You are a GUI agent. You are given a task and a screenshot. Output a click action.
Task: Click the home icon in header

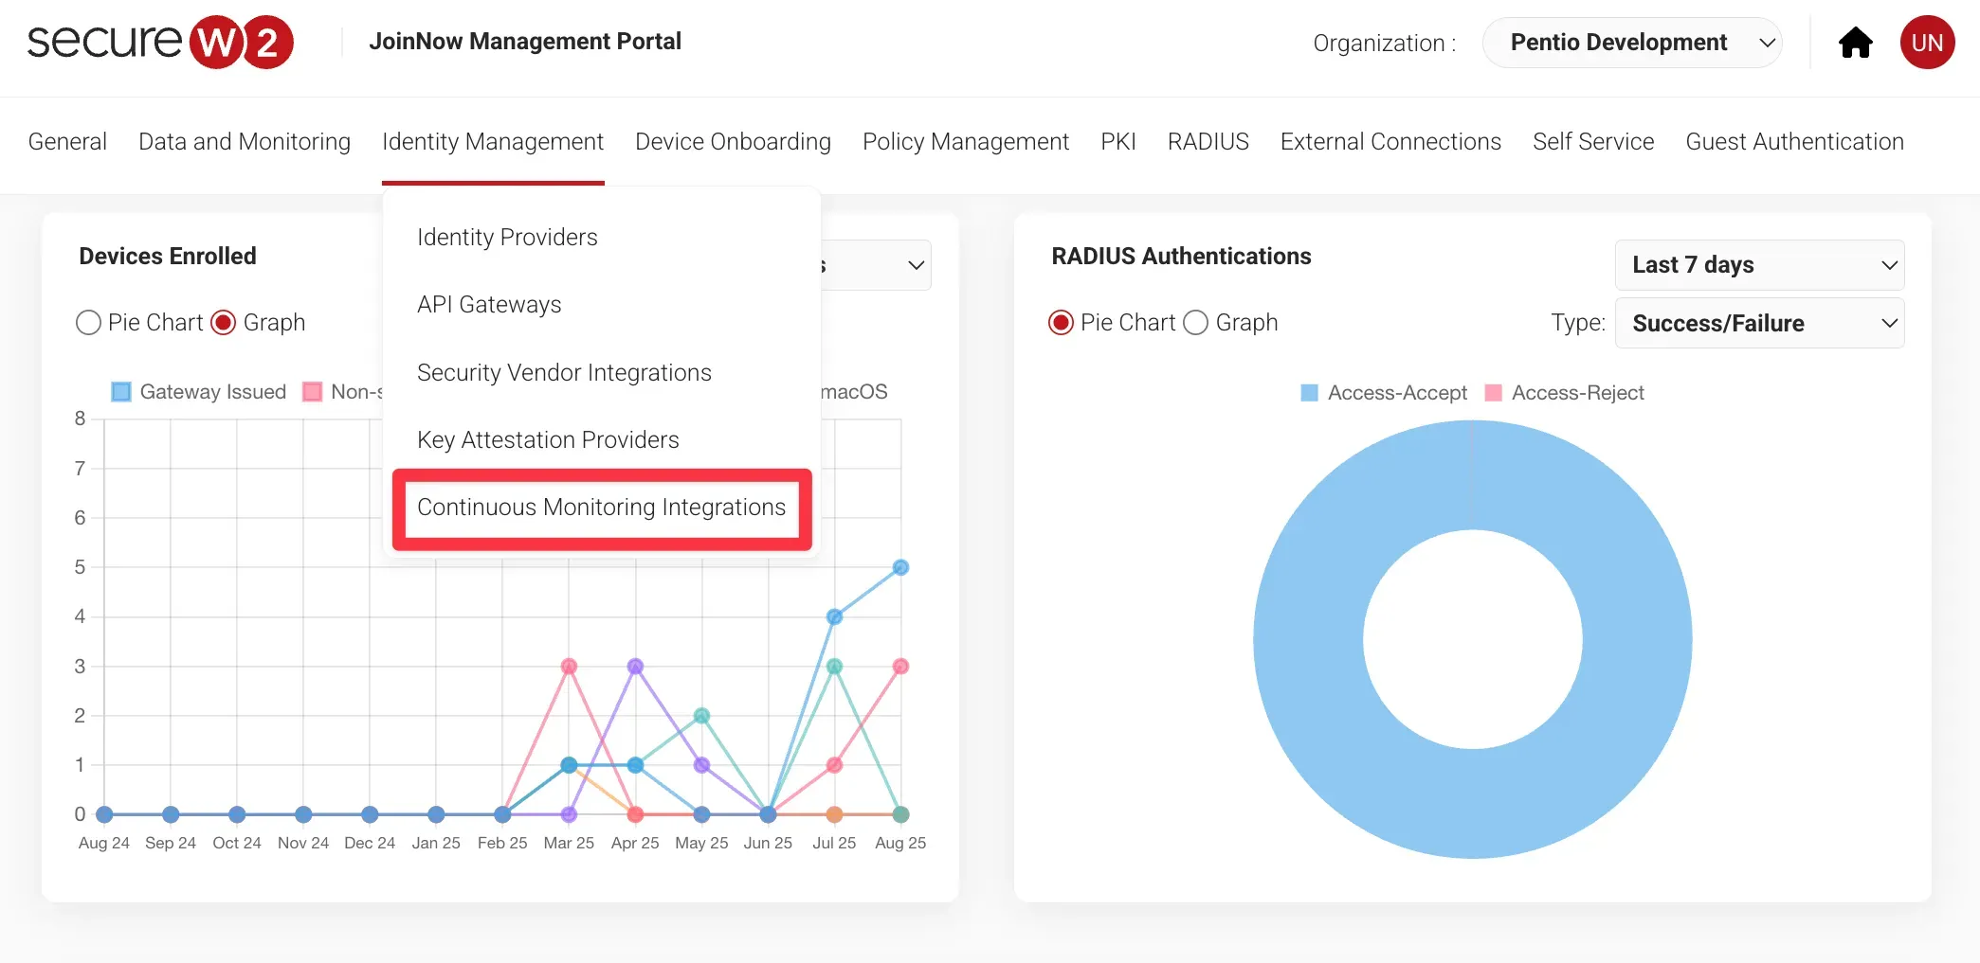[x=1855, y=43]
